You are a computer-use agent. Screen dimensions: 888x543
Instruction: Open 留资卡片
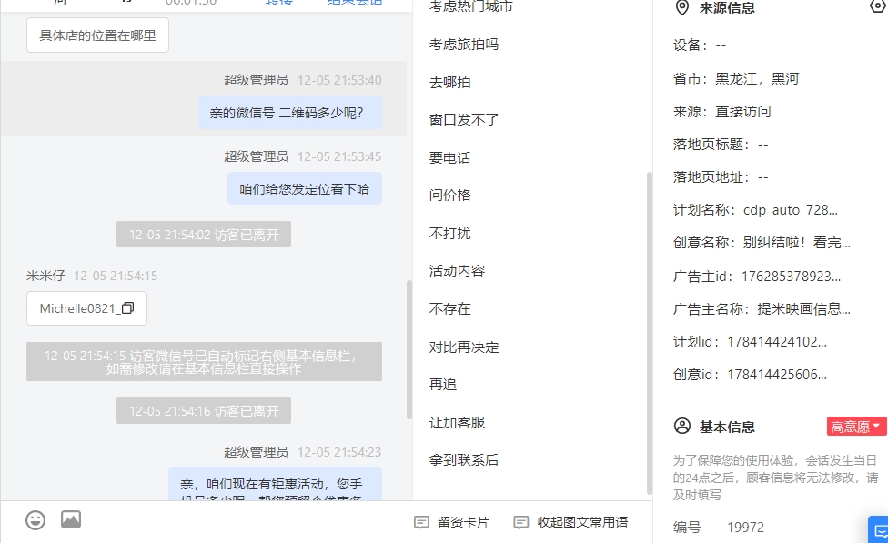(452, 522)
